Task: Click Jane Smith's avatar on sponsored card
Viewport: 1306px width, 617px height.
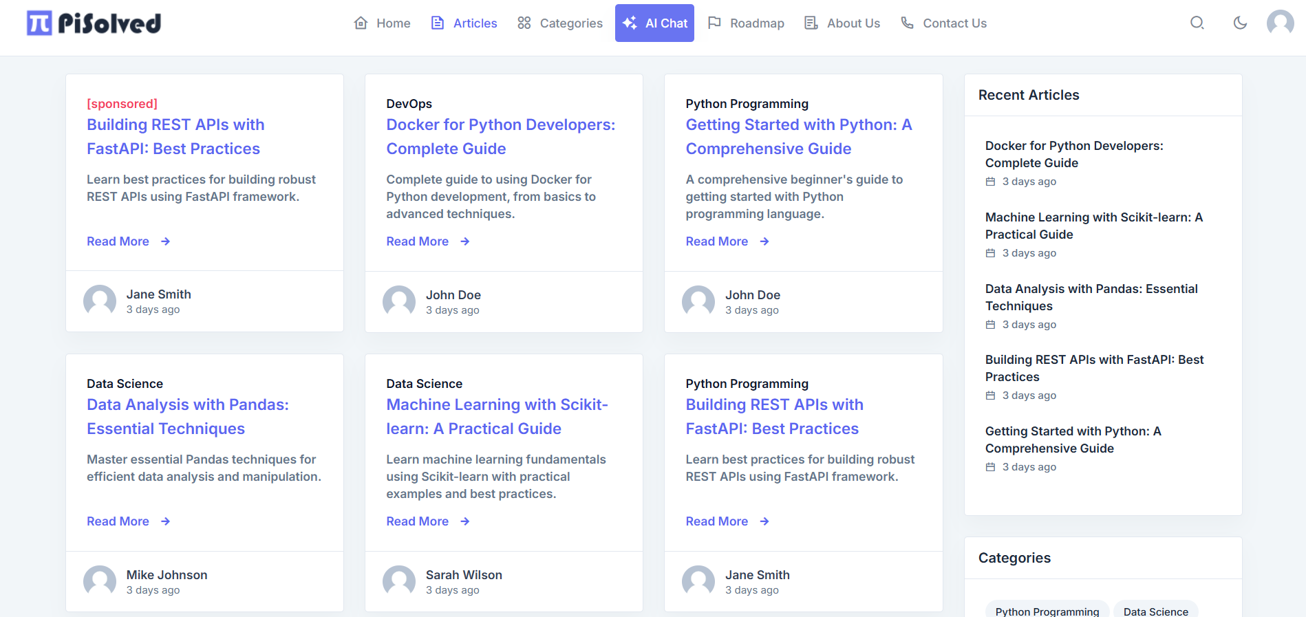Action: coord(100,301)
